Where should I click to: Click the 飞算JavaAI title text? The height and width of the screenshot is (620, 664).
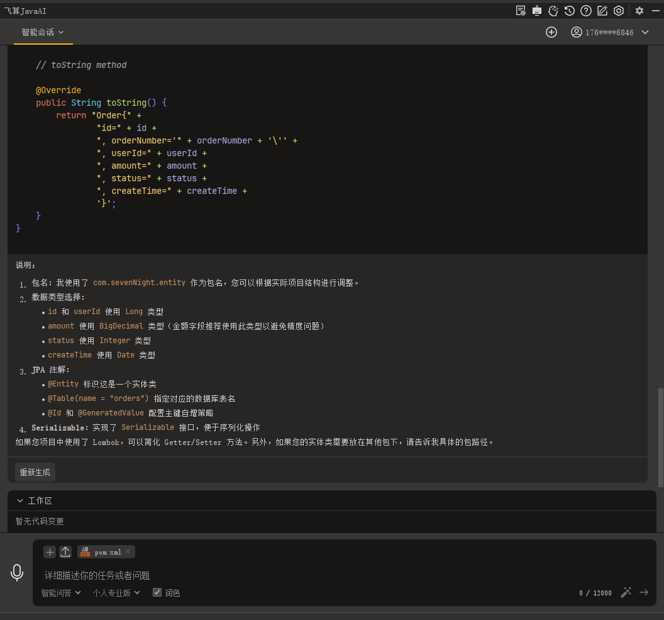25,11
